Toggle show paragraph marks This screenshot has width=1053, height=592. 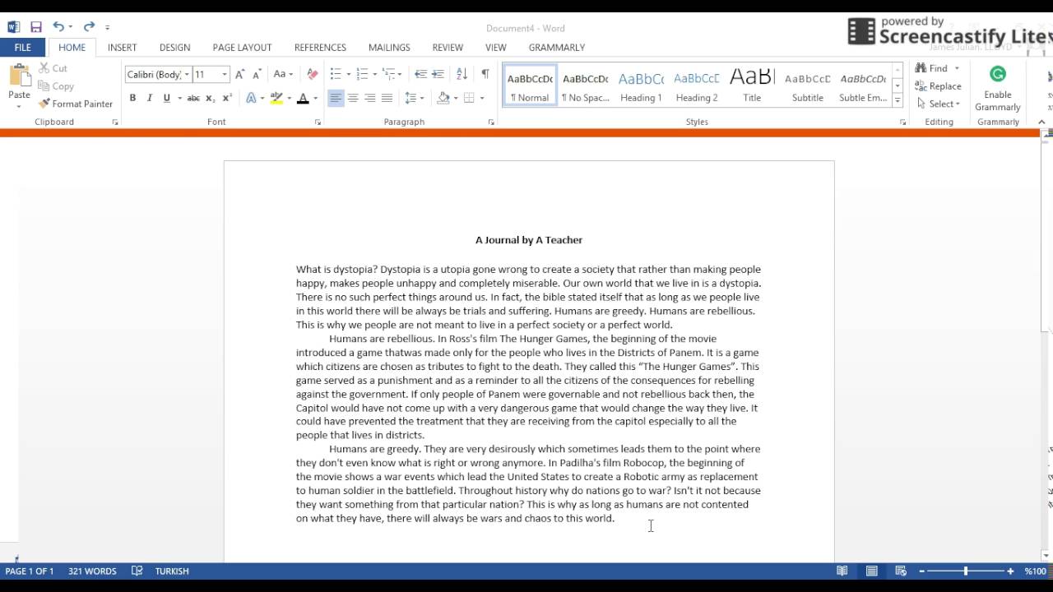click(x=485, y=74)
